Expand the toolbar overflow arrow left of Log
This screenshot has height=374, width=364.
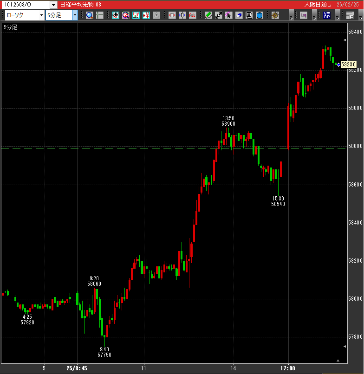[x=291, y=15]
